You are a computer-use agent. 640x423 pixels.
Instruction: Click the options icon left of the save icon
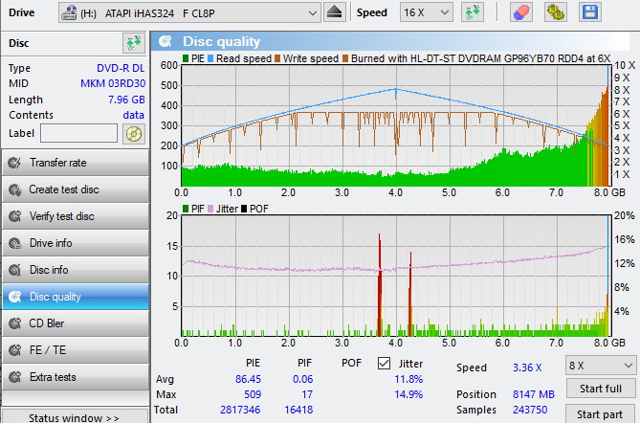(555, 12)
